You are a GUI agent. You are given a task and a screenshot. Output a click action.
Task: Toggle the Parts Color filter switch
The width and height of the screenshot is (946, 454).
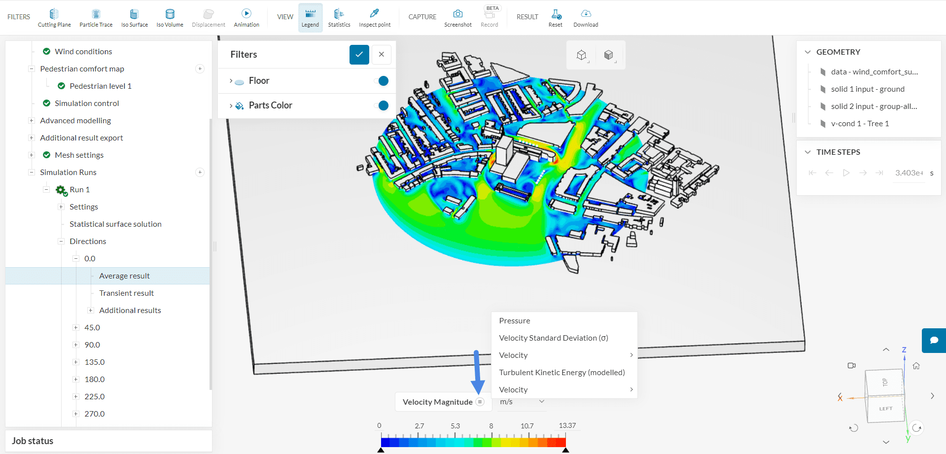[x=381, y=105]
